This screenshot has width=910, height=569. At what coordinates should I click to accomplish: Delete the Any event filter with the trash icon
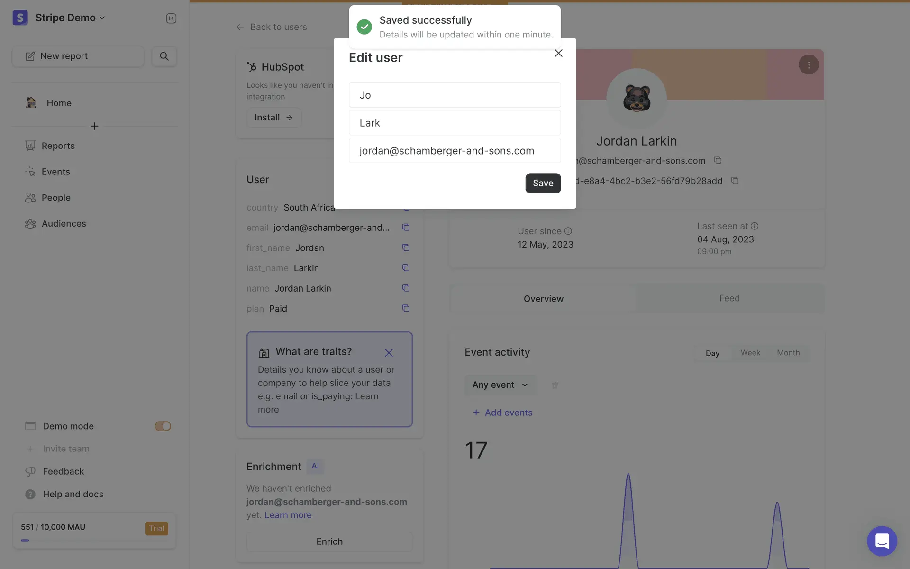point(555,385)
